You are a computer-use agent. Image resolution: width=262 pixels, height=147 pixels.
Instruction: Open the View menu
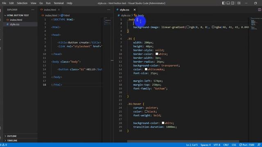pyautogui.click(x=34, y=3)
